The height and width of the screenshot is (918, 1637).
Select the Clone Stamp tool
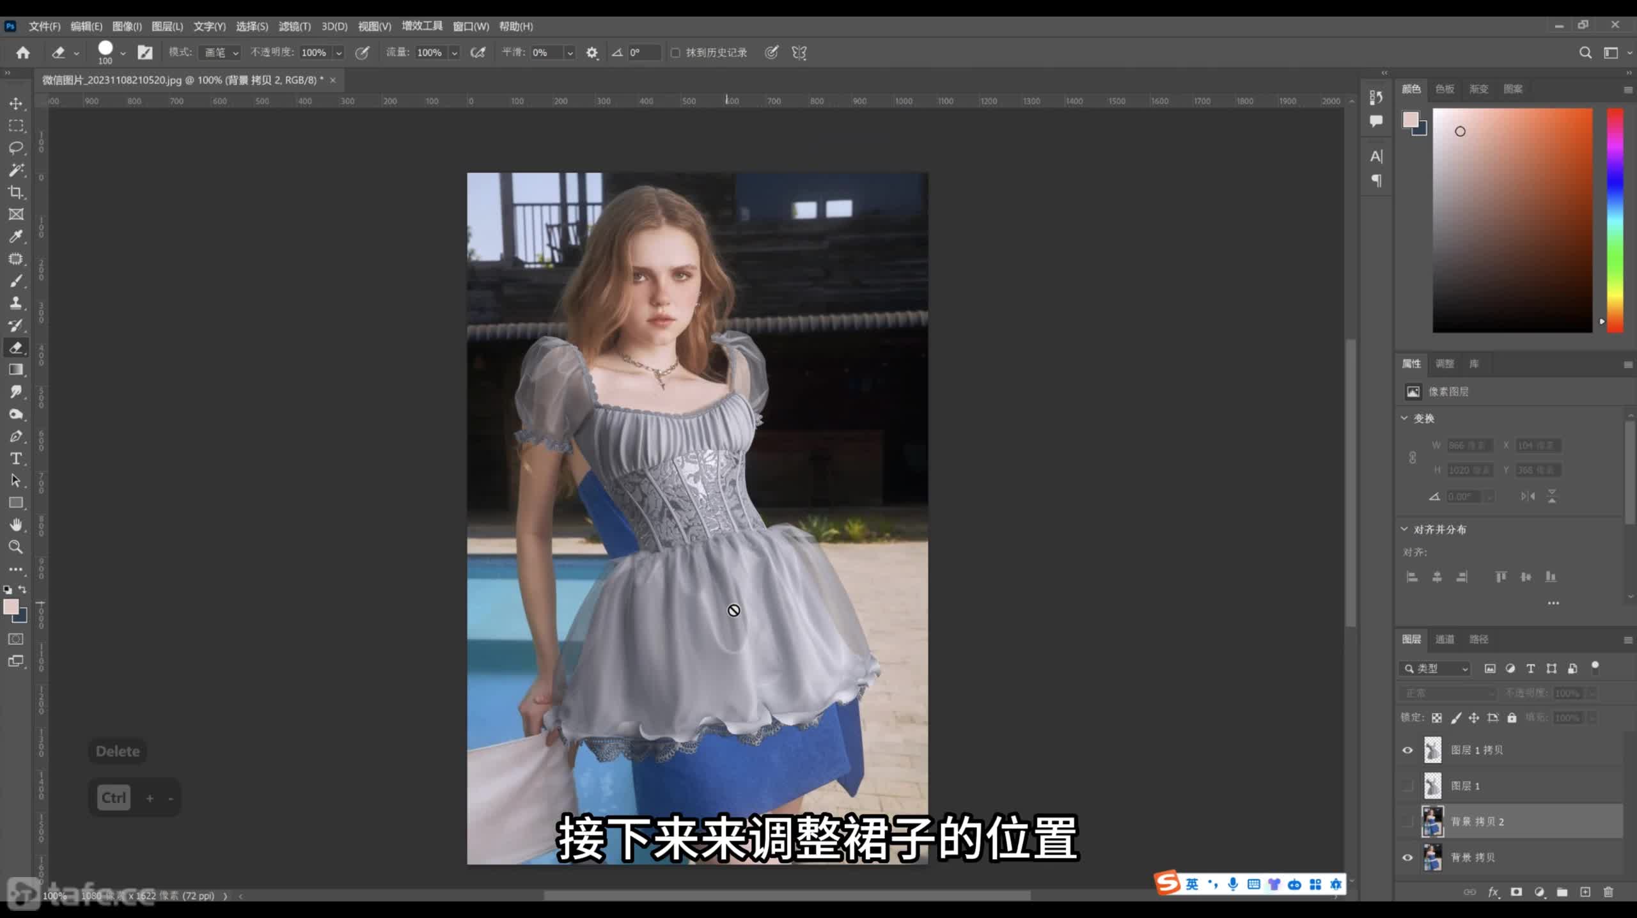click(x=16, y=303)
